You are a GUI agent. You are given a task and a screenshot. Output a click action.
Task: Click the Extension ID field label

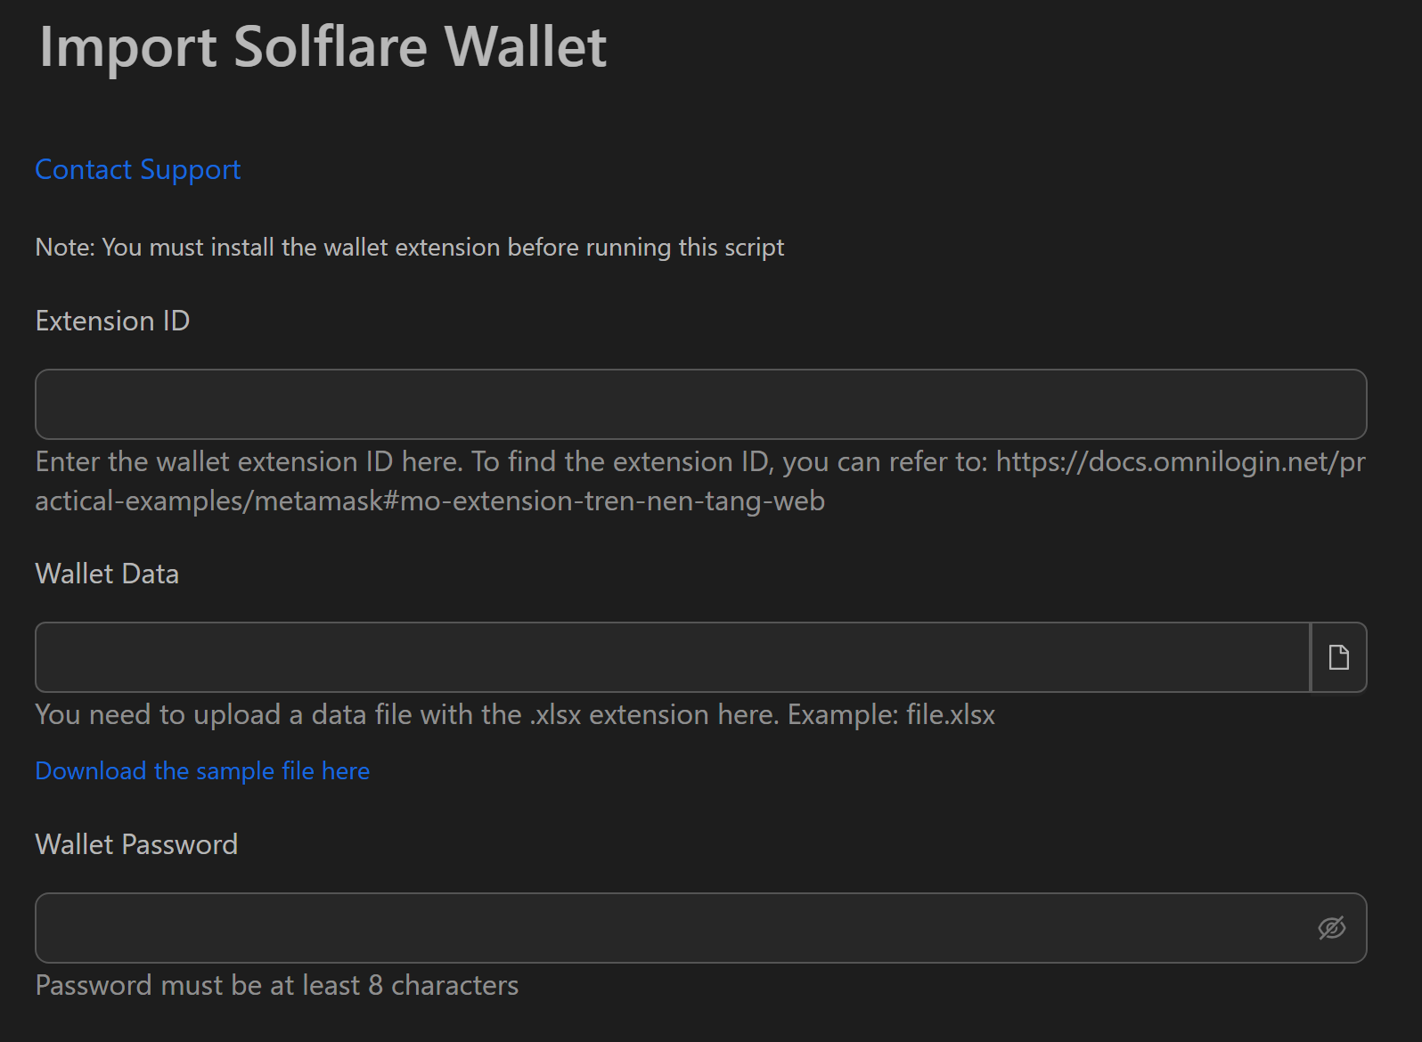(x=112, y=321)
